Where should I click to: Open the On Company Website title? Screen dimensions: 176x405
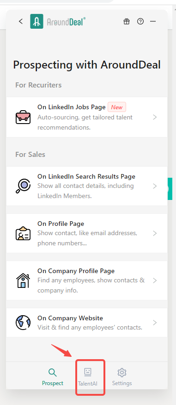[x=70, y=318]
